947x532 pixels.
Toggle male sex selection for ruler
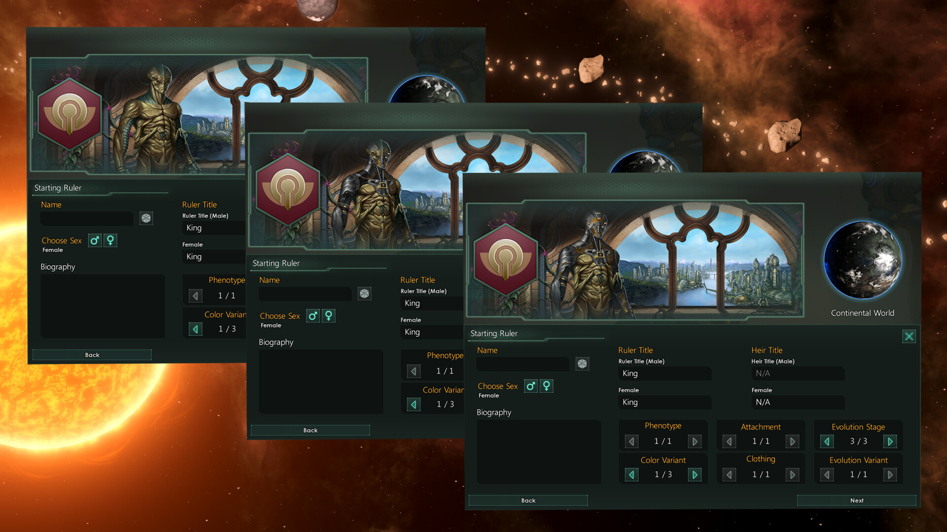(x=530, y=387)
